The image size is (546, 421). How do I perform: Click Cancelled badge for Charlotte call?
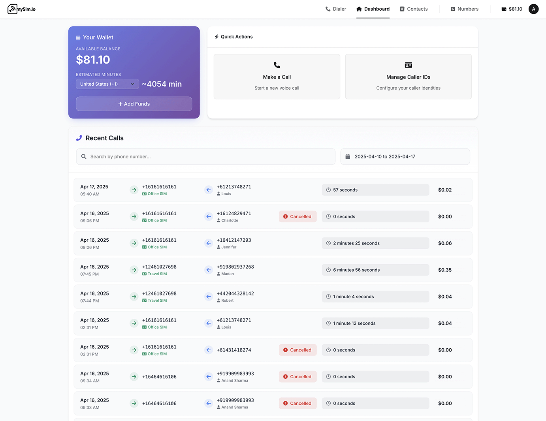pyautogui.click(x=298, y=216)
